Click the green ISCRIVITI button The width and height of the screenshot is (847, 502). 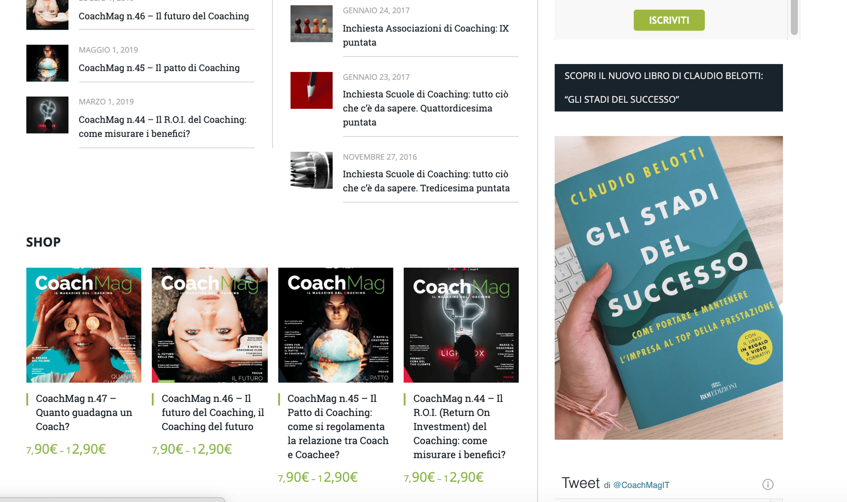point(669,20)
